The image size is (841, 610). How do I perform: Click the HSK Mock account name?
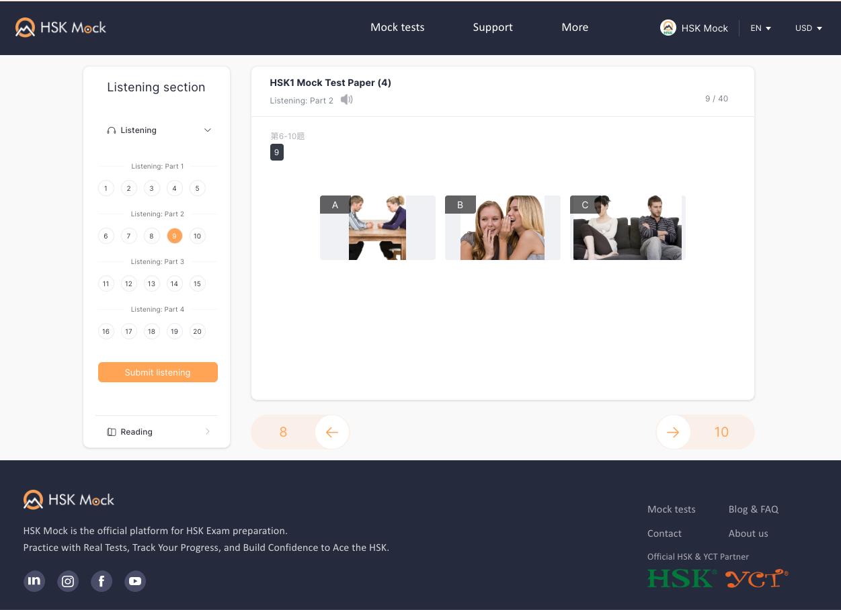pos(705,28)
